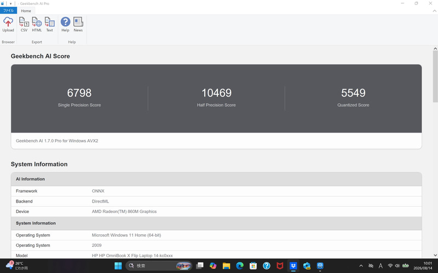Open the quick access toolbar dropdown arrow
Image resolution: width=438 pixels, height=273 pixels.
point(10,4)
